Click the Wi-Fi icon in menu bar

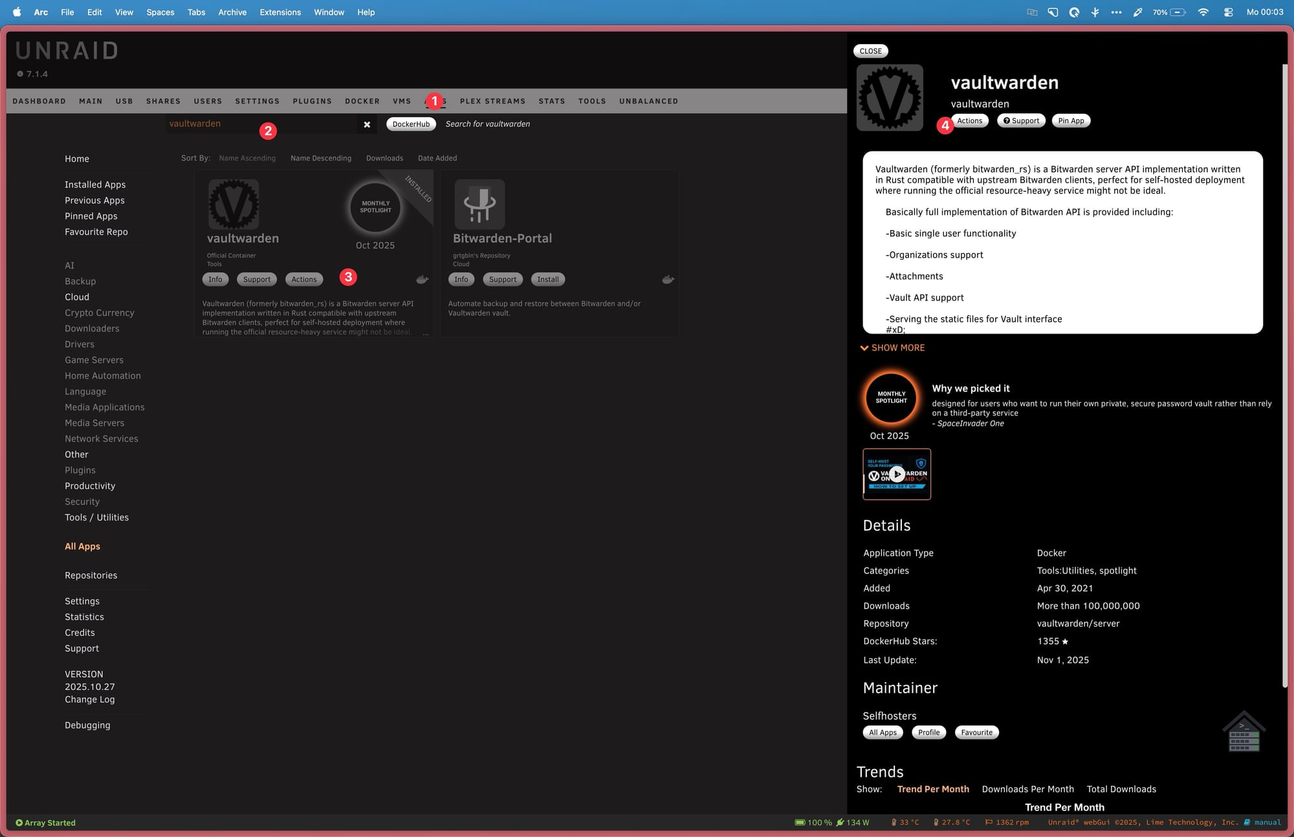(x=1203, y=12)
